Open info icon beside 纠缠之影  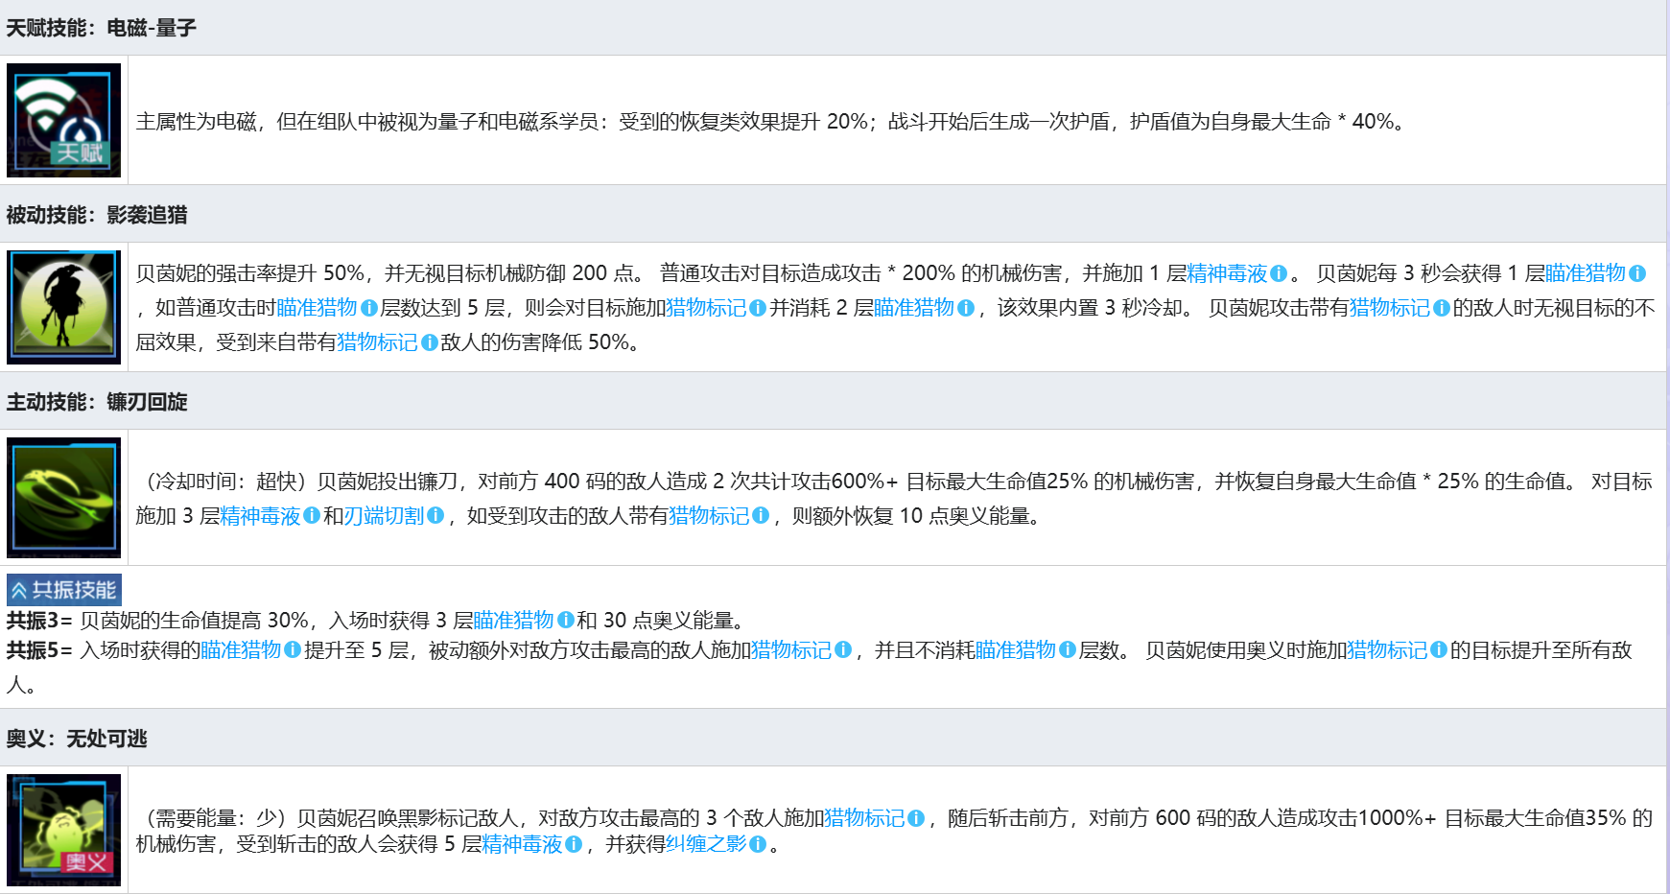pyautogui.click(x=757, y=844)
